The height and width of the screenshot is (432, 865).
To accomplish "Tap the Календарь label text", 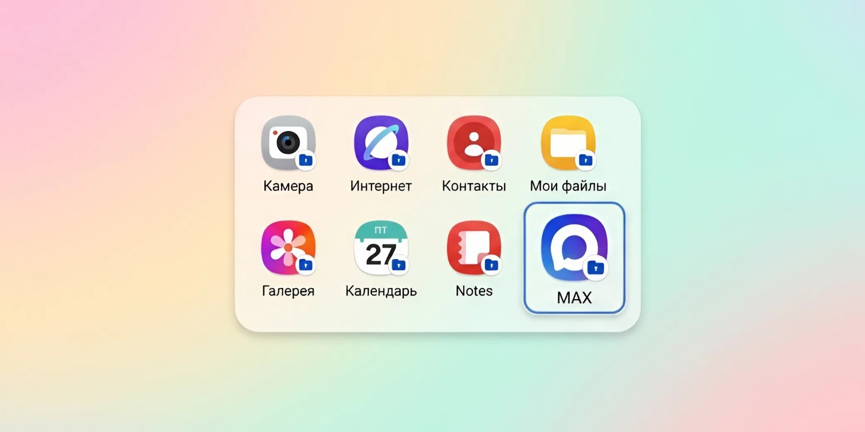I will coord(381,291).
